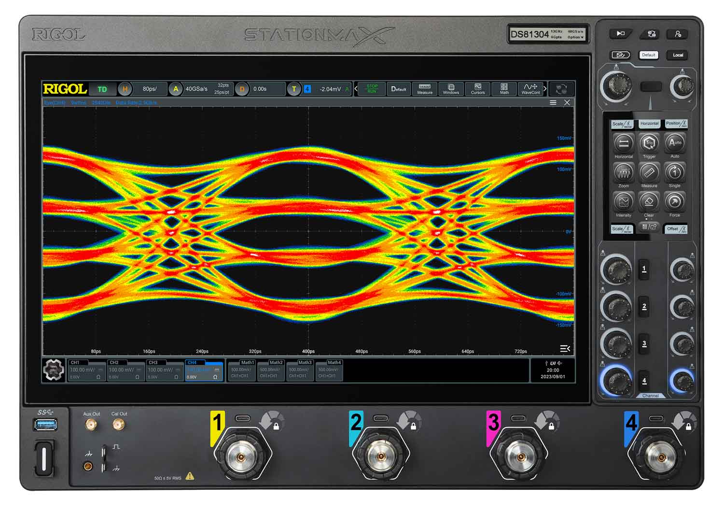
Task: Open the Math icon in the toolbar
Action: point(503,89)
